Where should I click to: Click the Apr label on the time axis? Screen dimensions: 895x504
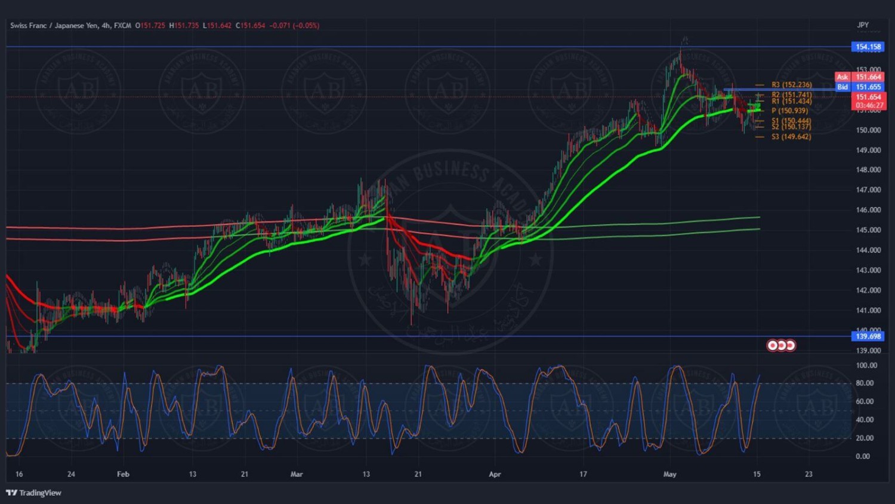tap(495, 474)
